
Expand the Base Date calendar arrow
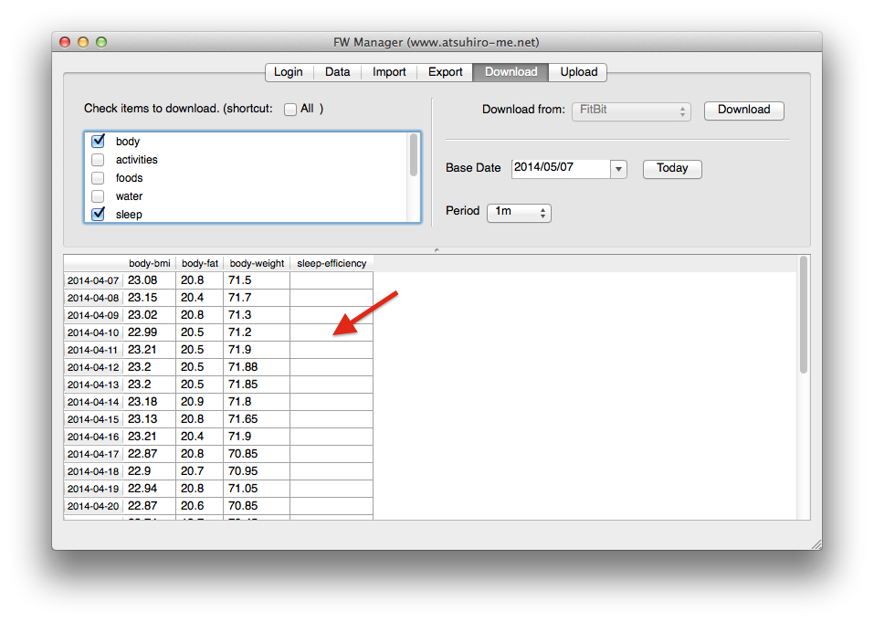(618, 169)
